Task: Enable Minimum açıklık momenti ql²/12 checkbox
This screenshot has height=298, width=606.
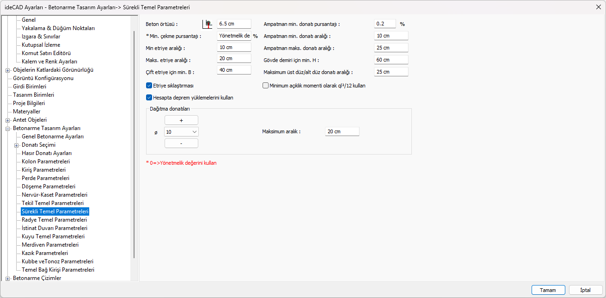Action: click(x=265, y=85)
